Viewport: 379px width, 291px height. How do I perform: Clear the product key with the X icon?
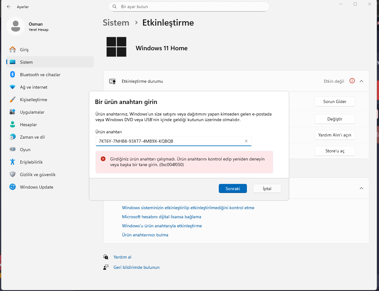pyautogui.click(x=246, y=141)
